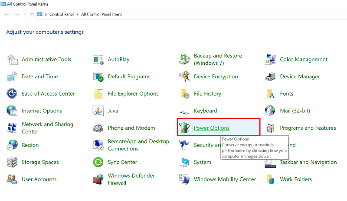Click the Color Management icon
This screenshot has width=347, height=201.
pos(270,60)
